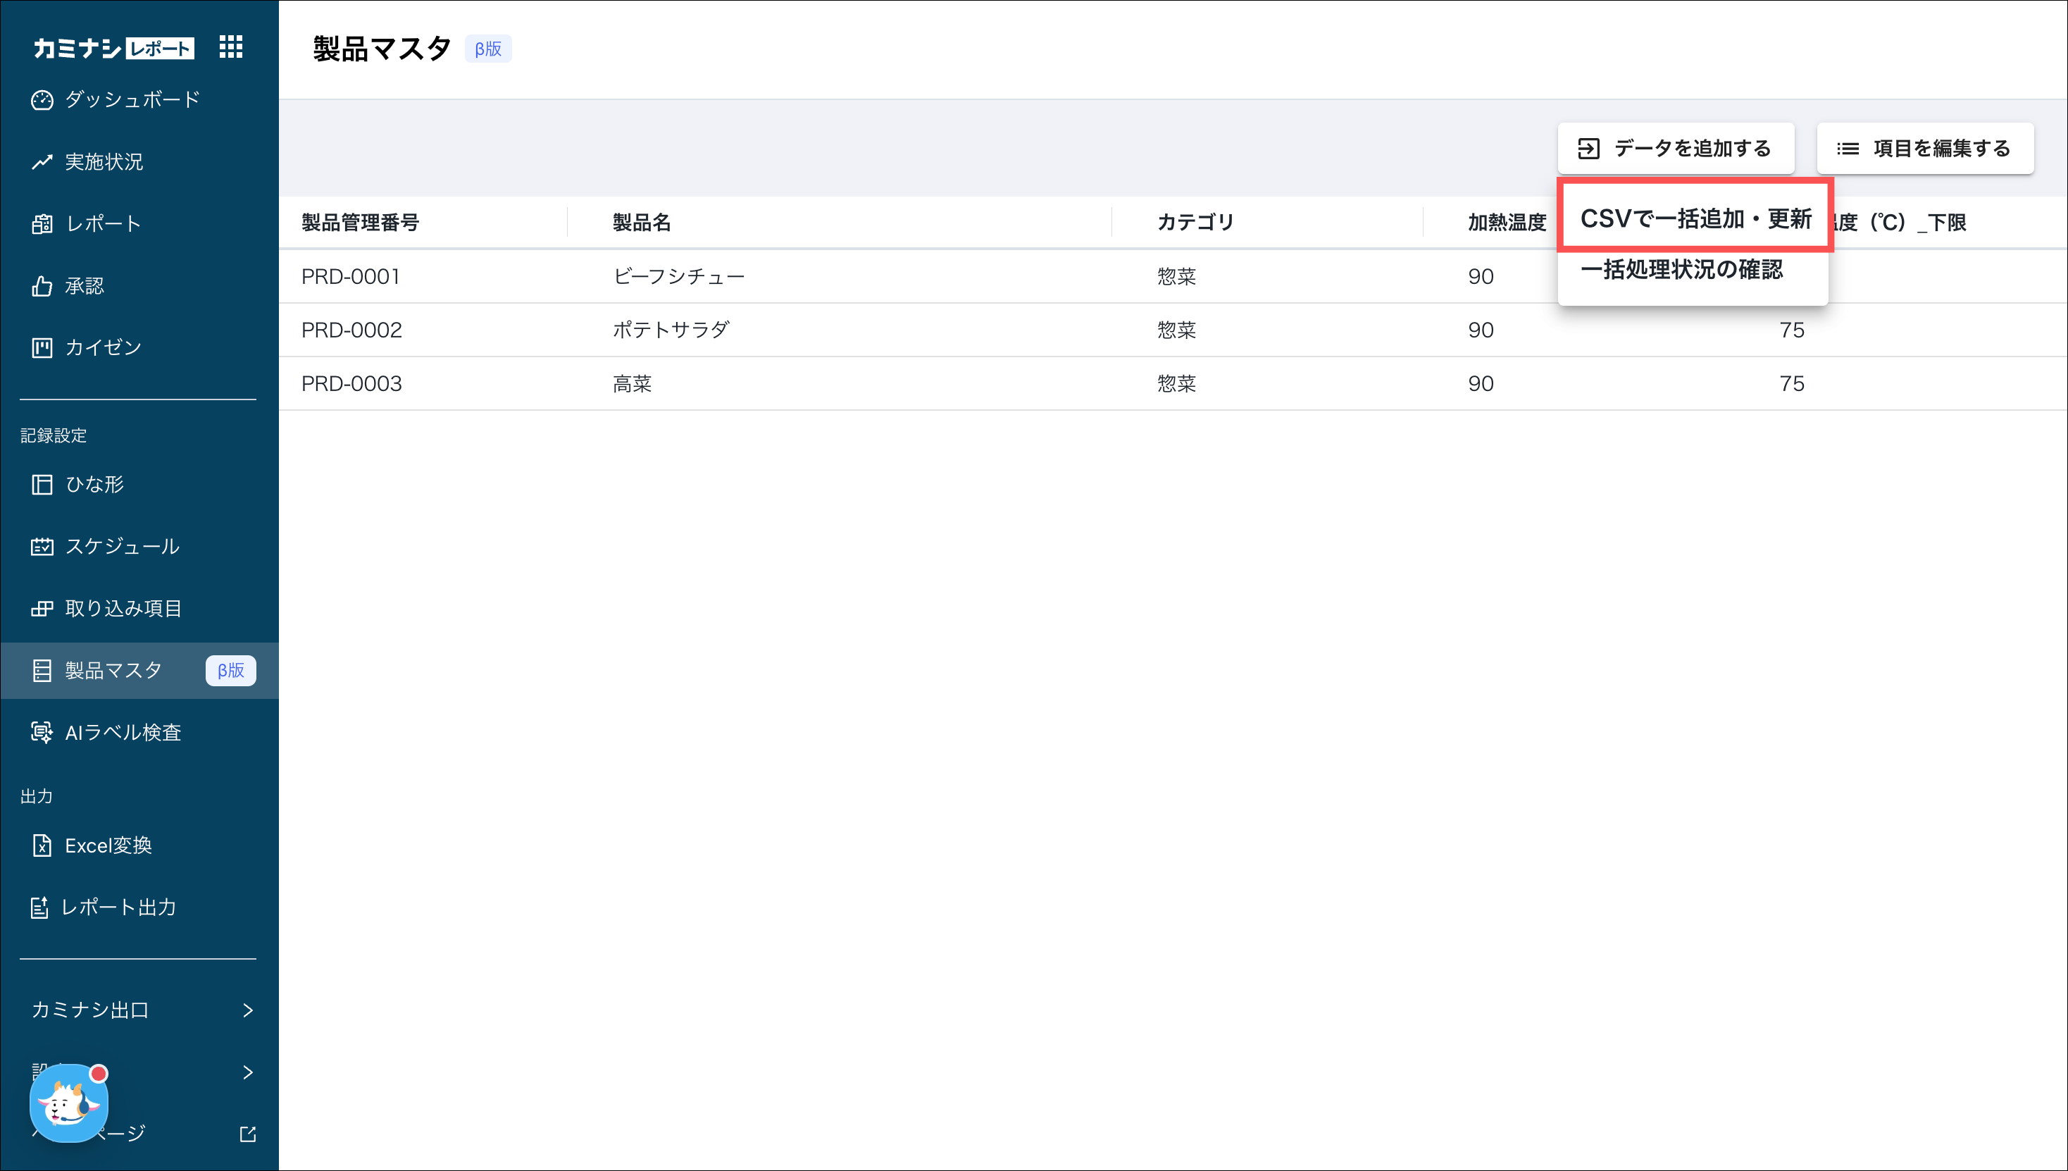The image size is (2068, 1171).
Task: Expand the settings row chevron arrow
Action: pos(248,1072)
